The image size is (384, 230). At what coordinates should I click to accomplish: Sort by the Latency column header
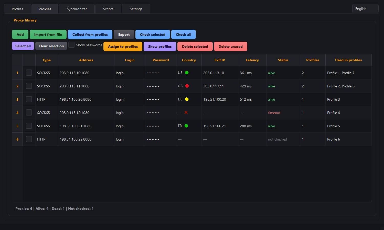[252, 60]
